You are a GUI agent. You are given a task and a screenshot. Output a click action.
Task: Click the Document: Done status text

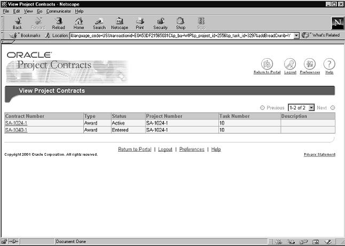71,242
